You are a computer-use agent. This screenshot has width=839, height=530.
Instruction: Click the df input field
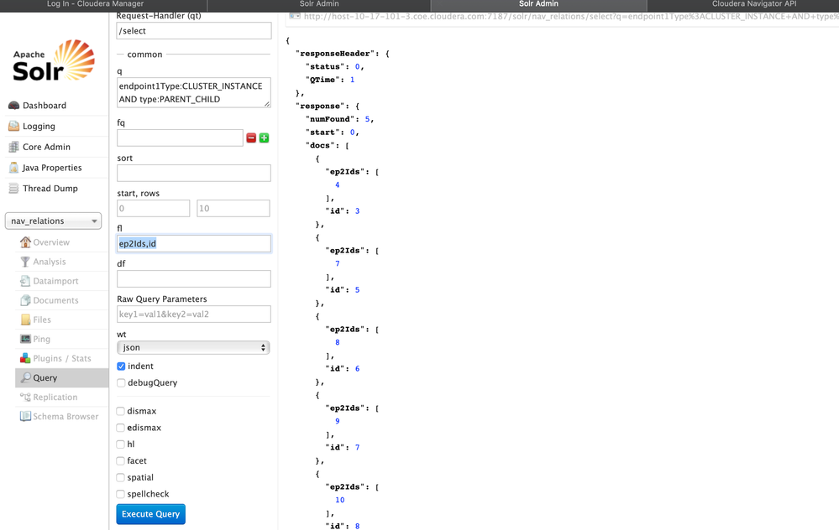coord(194,279)
